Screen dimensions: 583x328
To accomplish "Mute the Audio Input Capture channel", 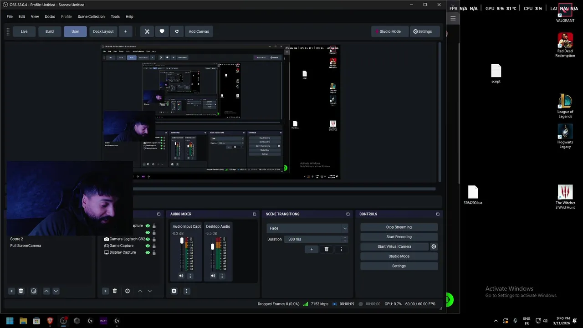I will click(181, 276).
